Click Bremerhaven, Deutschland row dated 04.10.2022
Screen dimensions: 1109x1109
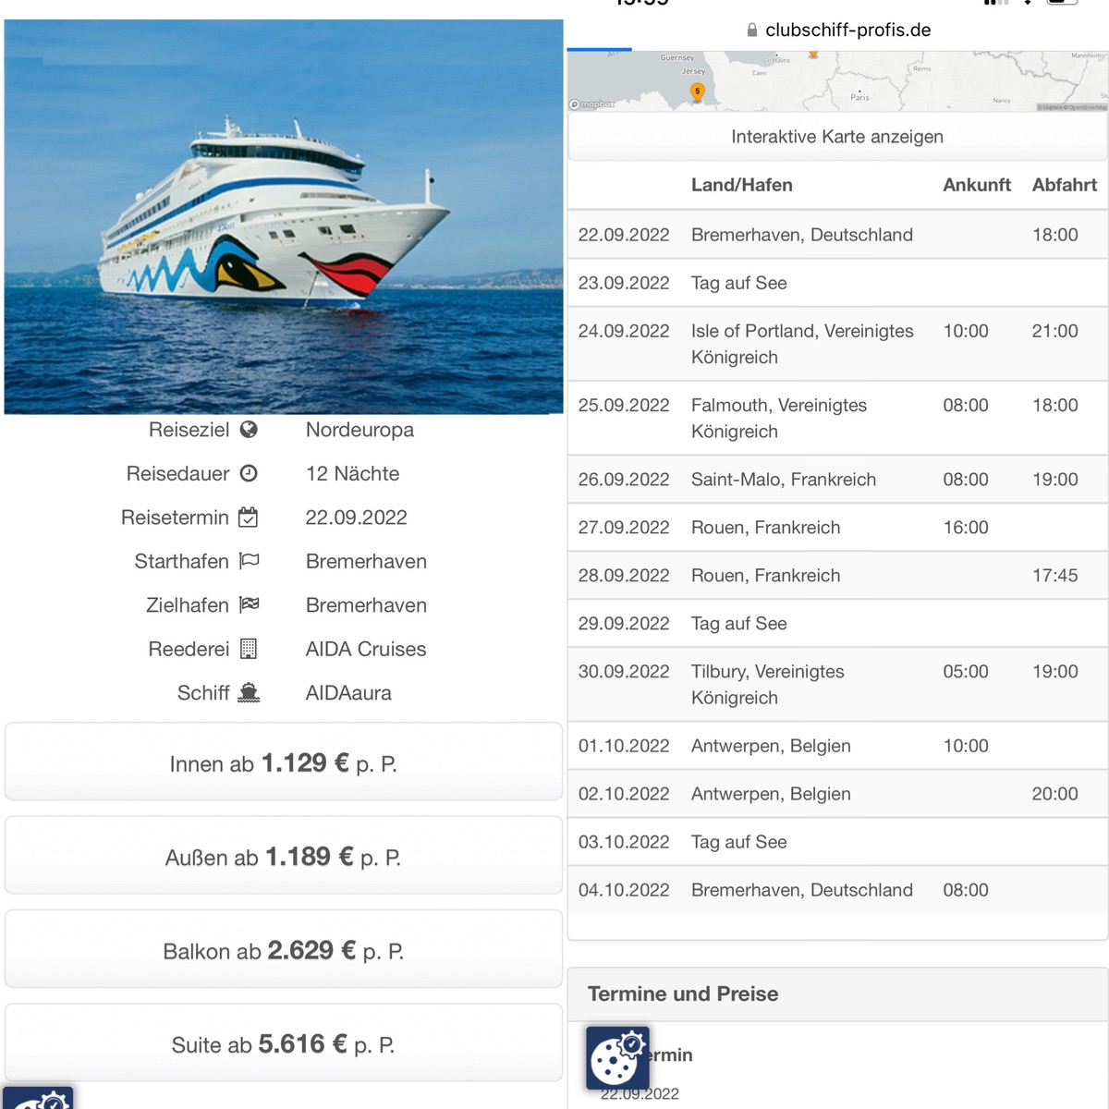point(837,890)
